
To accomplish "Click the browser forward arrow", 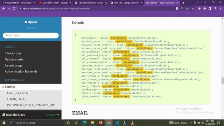I will [9, 8].
